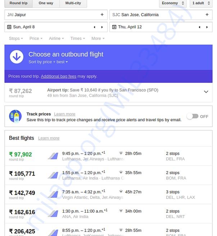The height and width of the screenshot is (236, 217).
Task: Go to next departure date arrow
Action: click(102, 27)
